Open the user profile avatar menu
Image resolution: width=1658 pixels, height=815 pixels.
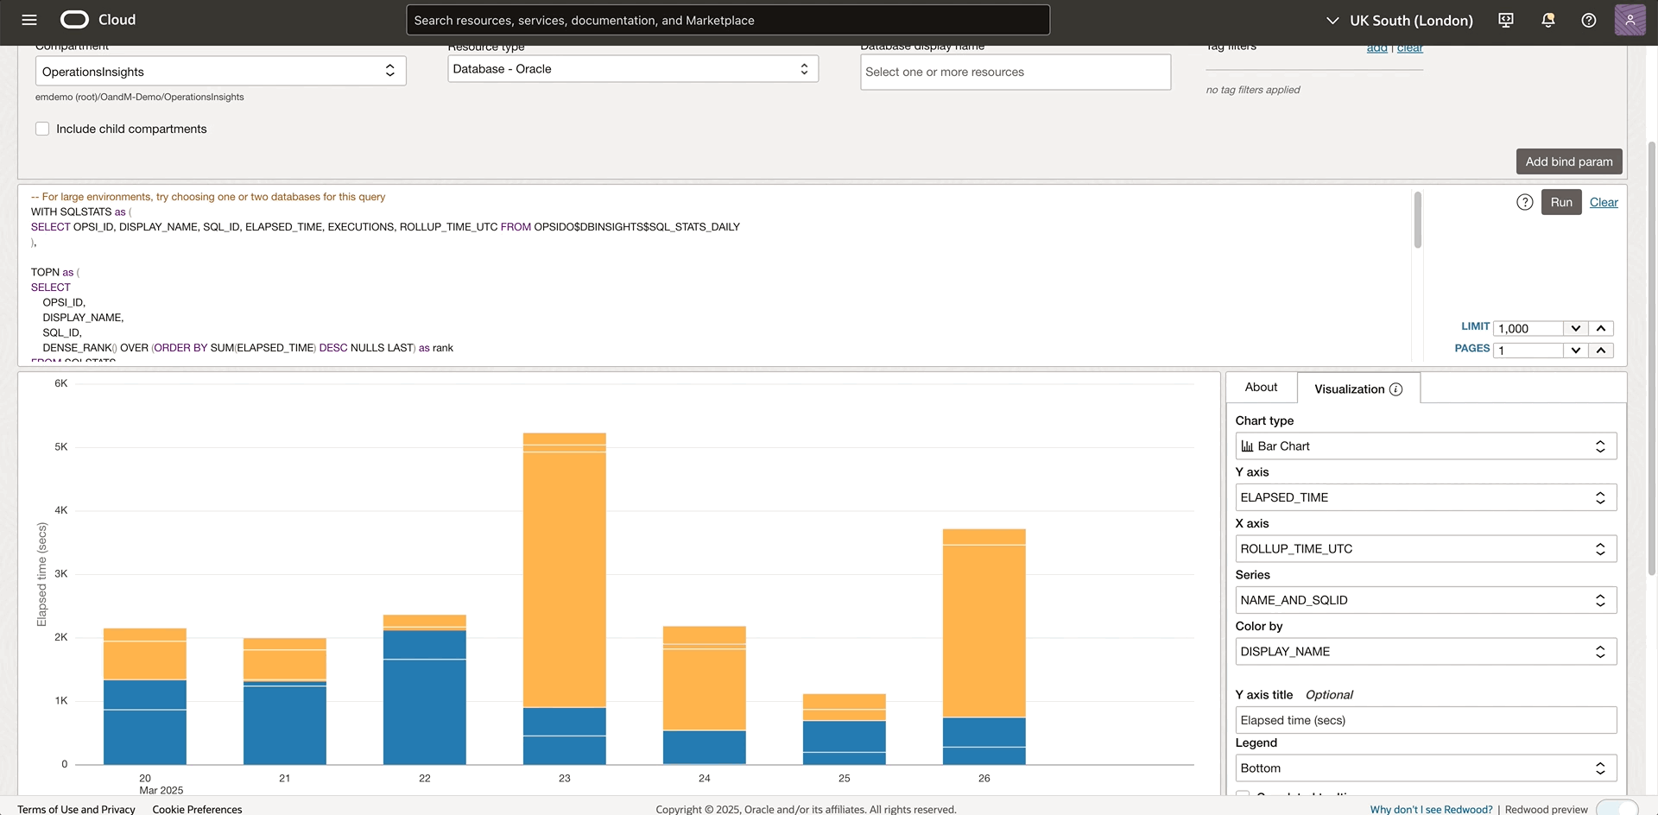point(1630,20)
